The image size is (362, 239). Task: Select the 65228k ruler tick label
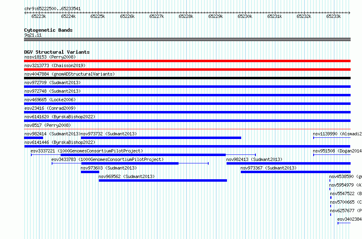tap(186, 16)
